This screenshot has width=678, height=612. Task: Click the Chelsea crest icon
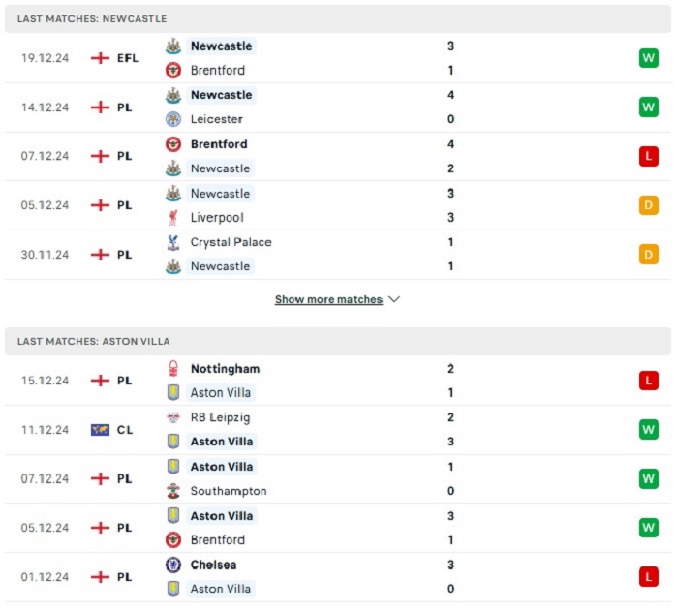coord(173,565)
